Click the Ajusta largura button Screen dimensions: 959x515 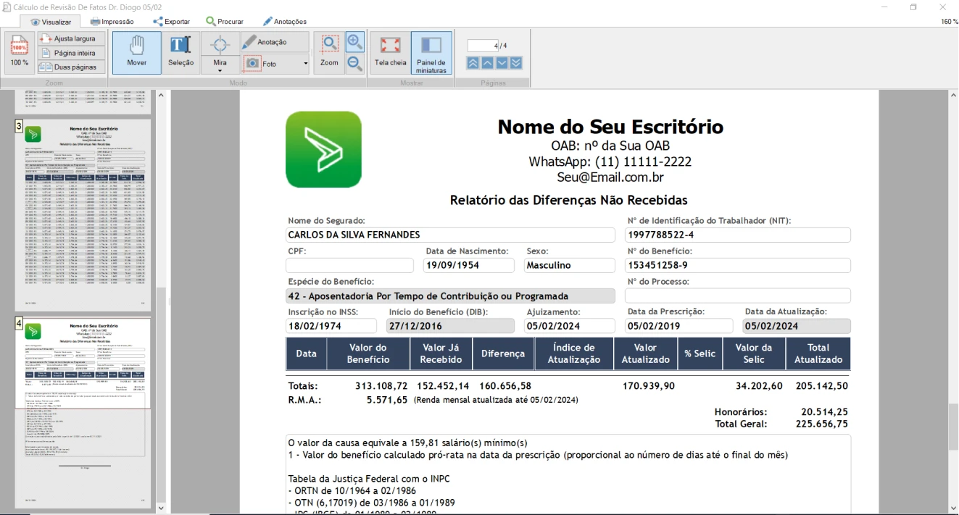coord(71,38)
